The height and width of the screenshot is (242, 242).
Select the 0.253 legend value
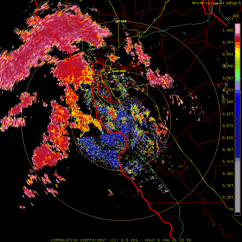228,197
